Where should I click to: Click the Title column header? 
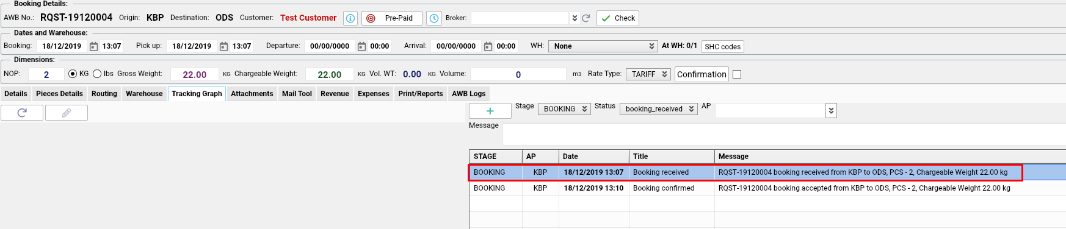click(672, 157)
